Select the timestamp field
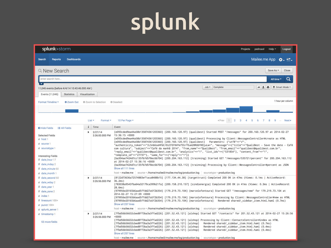Viewport: 331px width, 248px height. tap(47, 214)
